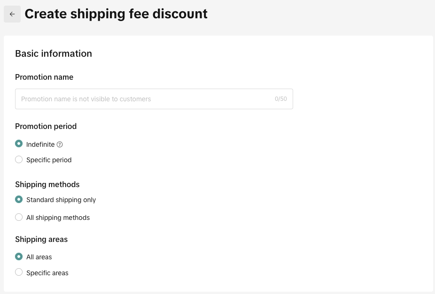The height and width of the screenshot is (294, 435).
Task: Click the Promotion period section heading
Action: pyautogui.click(x=46, y=126)
